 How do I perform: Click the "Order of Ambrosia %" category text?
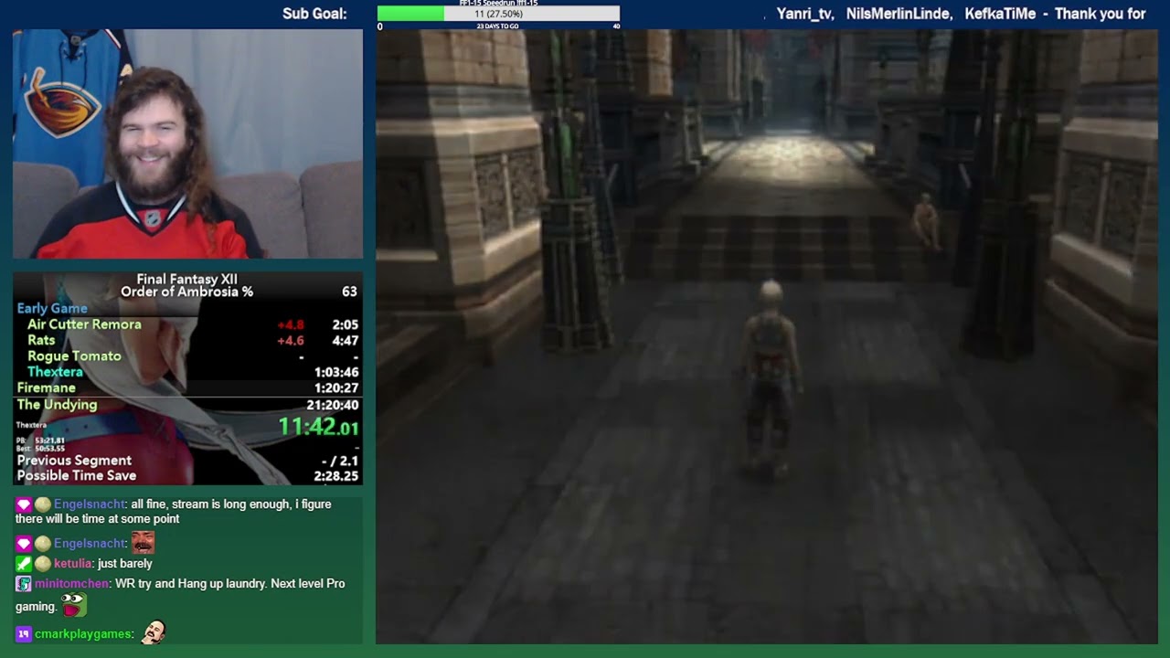186,292
